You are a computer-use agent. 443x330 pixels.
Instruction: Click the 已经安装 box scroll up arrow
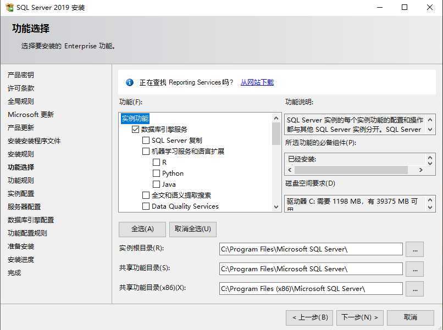(430, 158)
